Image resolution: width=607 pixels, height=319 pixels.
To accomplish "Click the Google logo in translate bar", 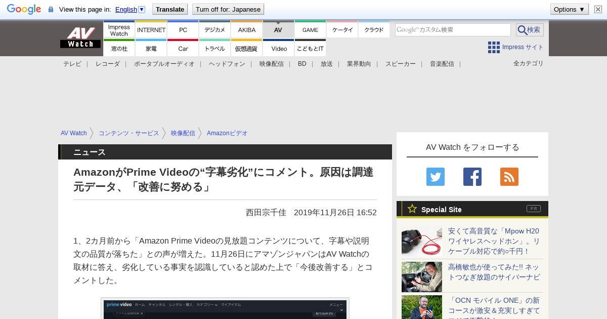I will (x=24, y=9).
